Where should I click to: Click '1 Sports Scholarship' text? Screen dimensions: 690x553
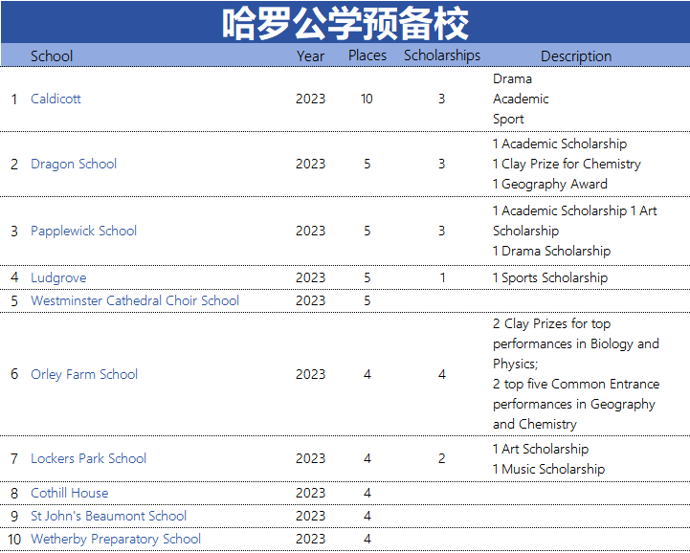550,278
